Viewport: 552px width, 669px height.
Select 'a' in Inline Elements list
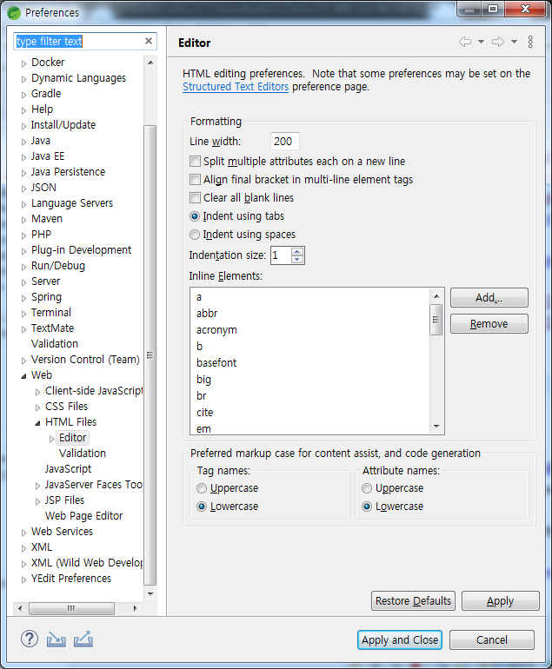[x=199, y=297]
